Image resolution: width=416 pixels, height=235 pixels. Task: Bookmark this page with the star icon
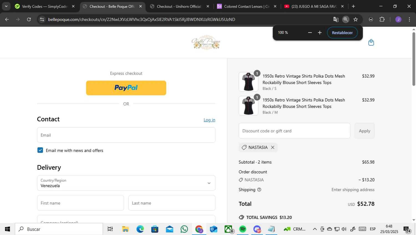356,19
